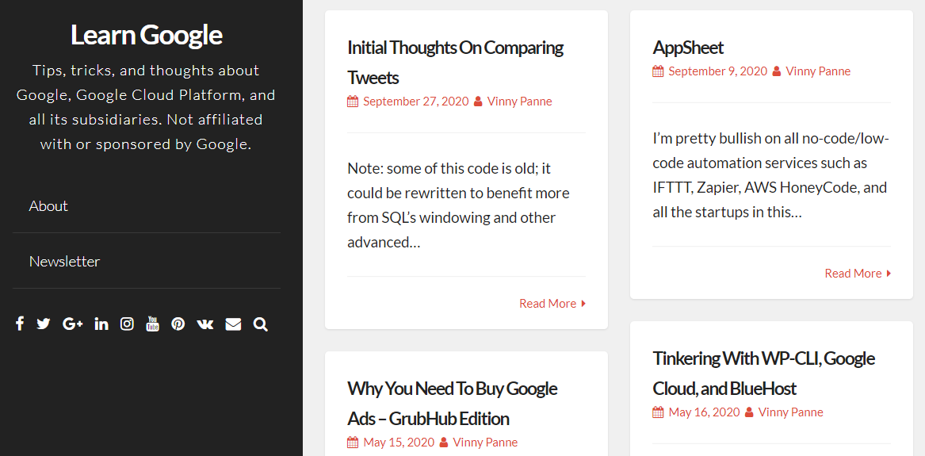Open the LinkedIn social icon

[101, 324]
